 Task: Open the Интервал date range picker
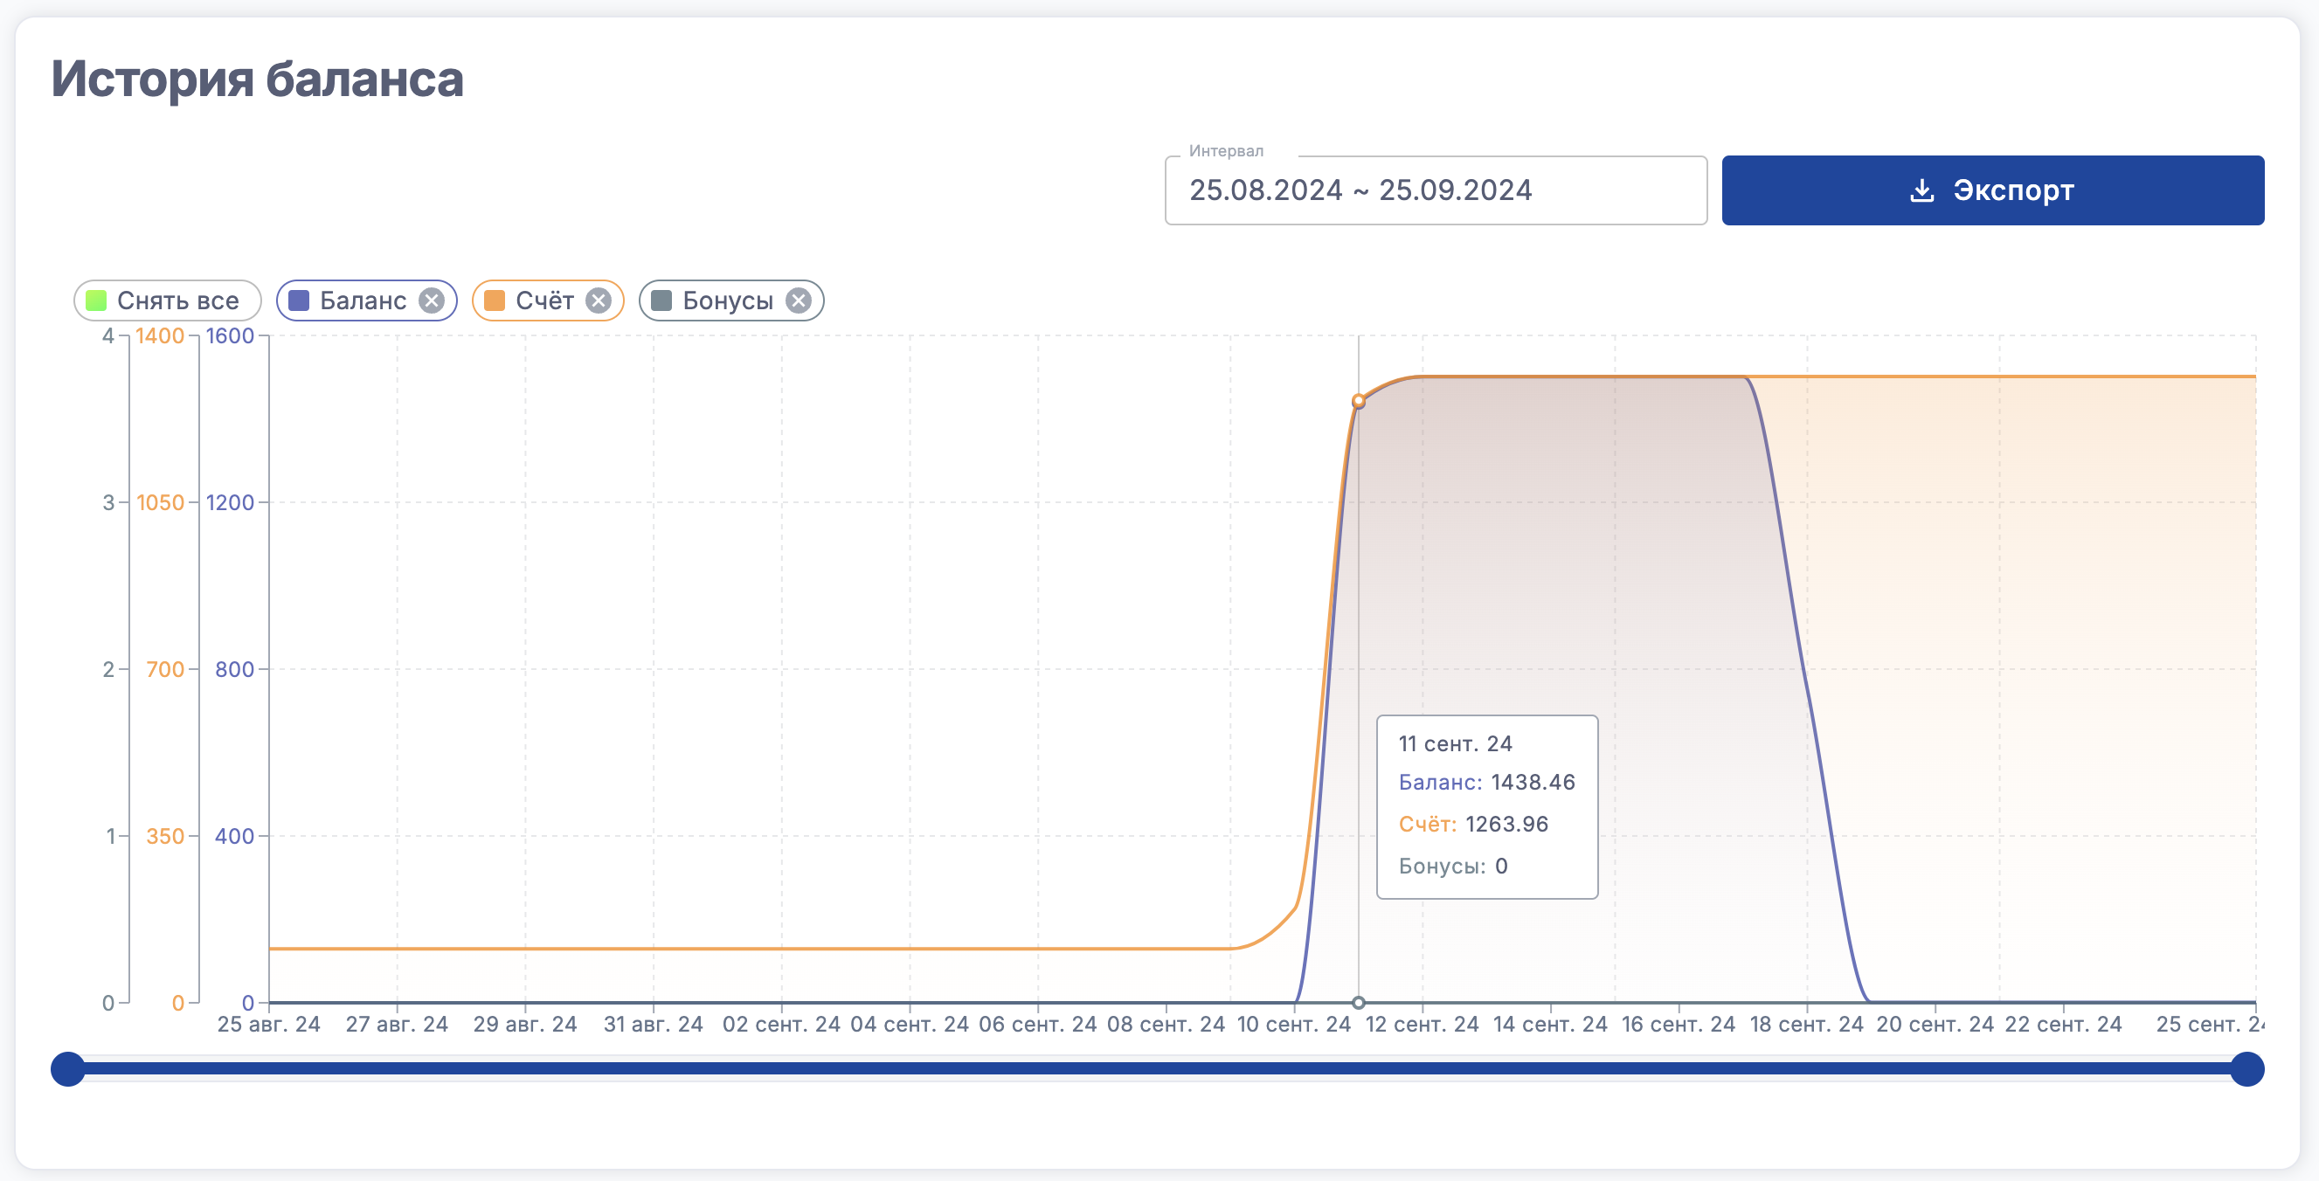[x=1435, y=190]
